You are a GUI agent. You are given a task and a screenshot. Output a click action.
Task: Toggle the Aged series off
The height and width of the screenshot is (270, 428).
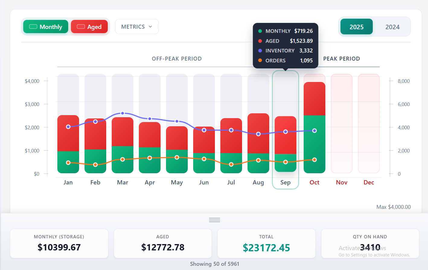pyautogui.click(x=89, y=27)
